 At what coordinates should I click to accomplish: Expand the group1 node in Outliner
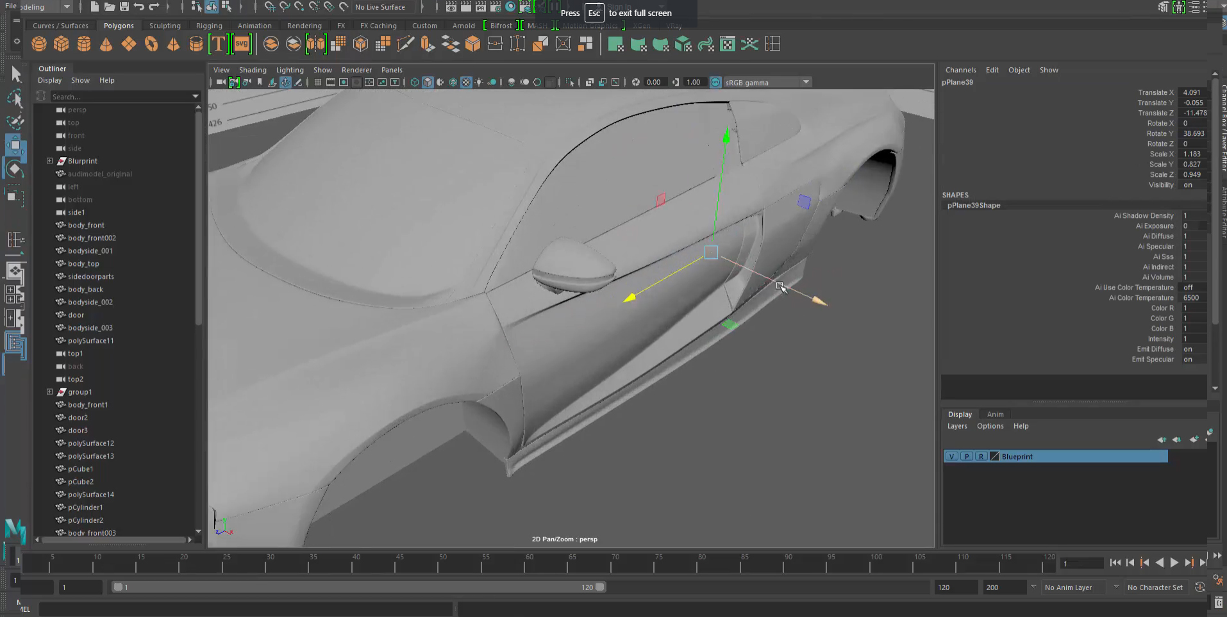coord(49,391)
